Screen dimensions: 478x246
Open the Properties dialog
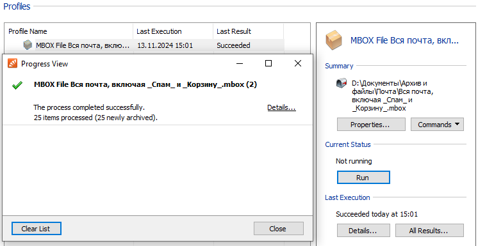[x=371, y=125]
